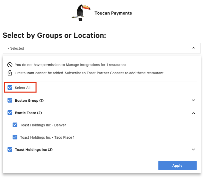
Task: Uncheck the Boston Group checkbox
Action: click(10, 100)
